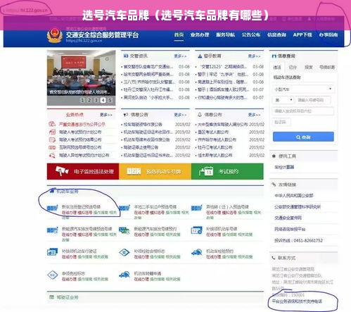Click the 交管资讯 panel header icon
This screenshot has width=351, height=312.
pyautogui.click(x=126, y=56)
